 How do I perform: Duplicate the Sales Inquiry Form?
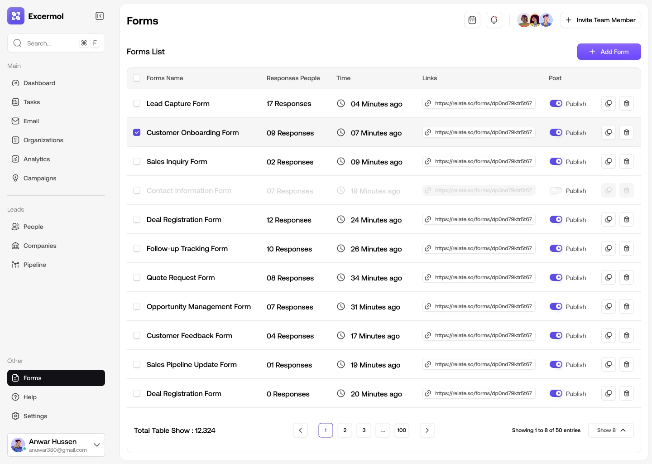(609, 161)
